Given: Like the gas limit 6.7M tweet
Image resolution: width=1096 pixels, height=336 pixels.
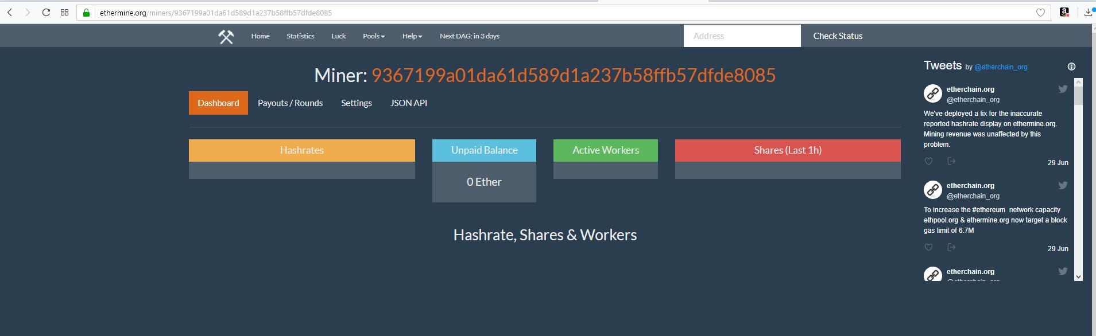Looking at the screenshot, I should coord(928,247).
